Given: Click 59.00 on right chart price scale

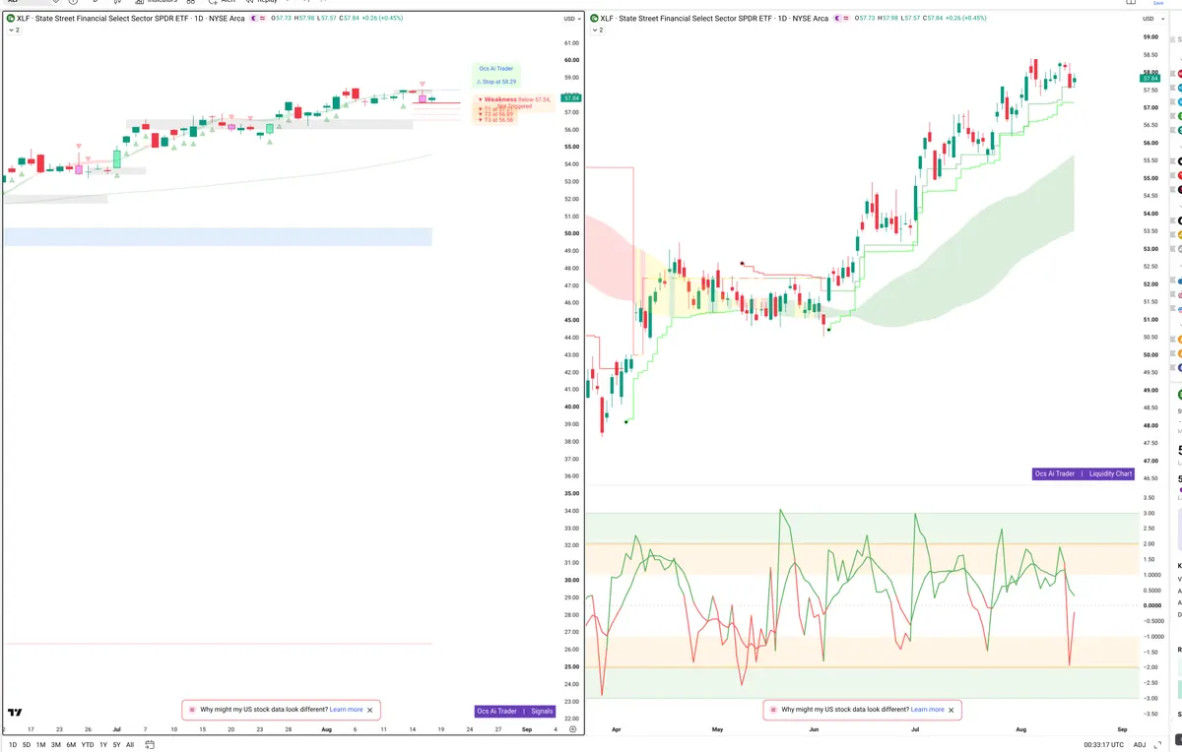Looking at the screenshot, I should click(1150, 36).
